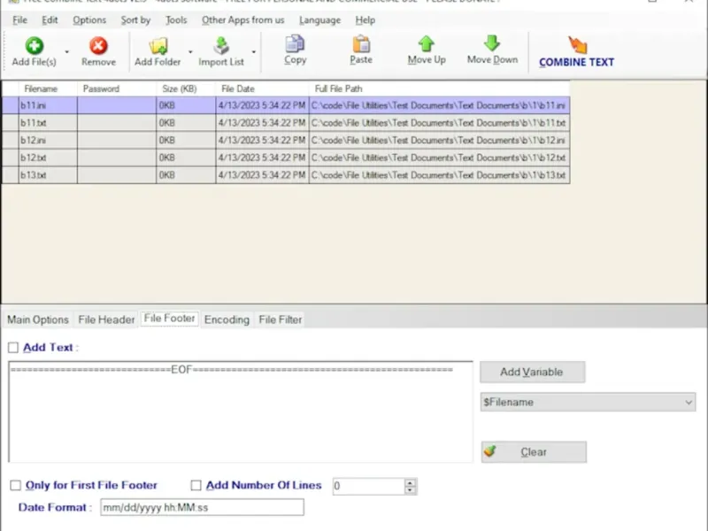Start merging with COMBINE TEXT
Image resolution: width=708 pixels, height=531 pixels.
click(x=577, y=51)
